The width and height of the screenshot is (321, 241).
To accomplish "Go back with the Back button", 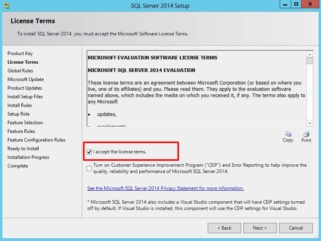I will tap(225, 228).
